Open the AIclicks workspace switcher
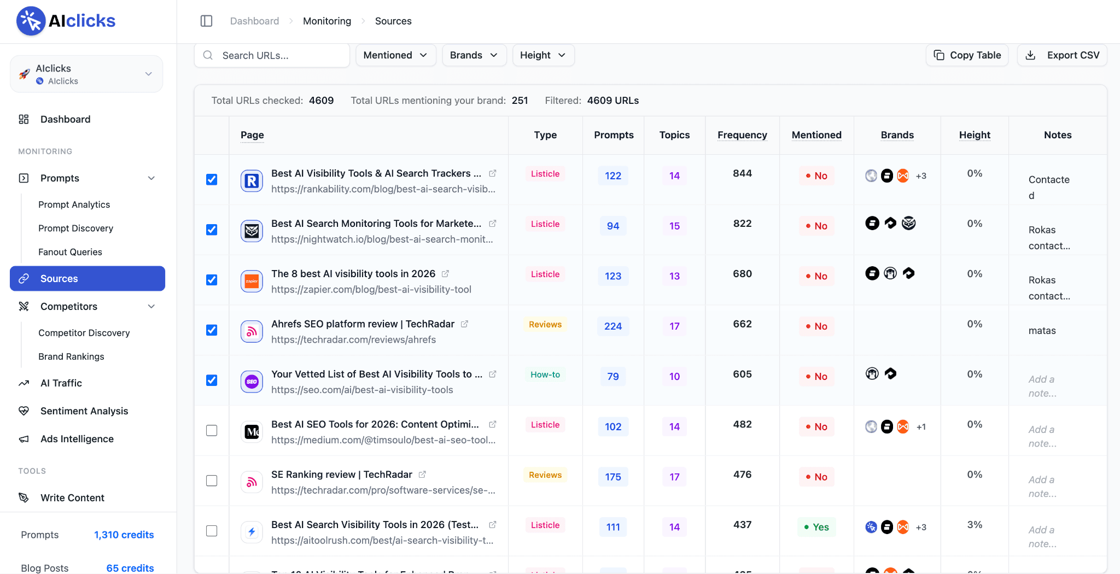Screen dimensions: 1120x574 [x=86, y=74]
